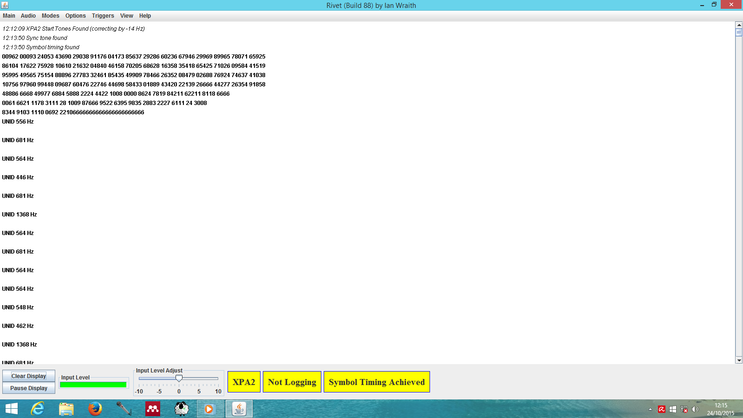Click the Rivet Java icon in the title bar

[5, 5]
